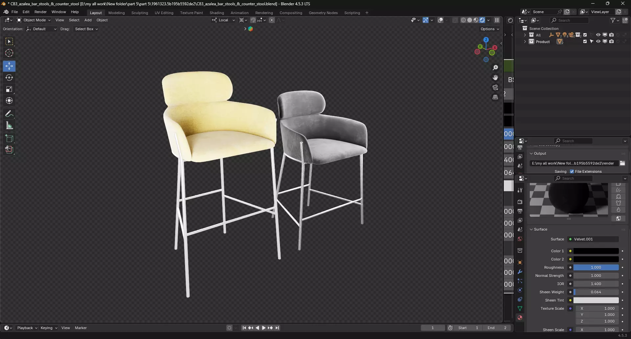This screenshot has width=631, height=339.
Task: Open the viewport Options dropdown
Action: pyautogui.click(x=490, y=29)
